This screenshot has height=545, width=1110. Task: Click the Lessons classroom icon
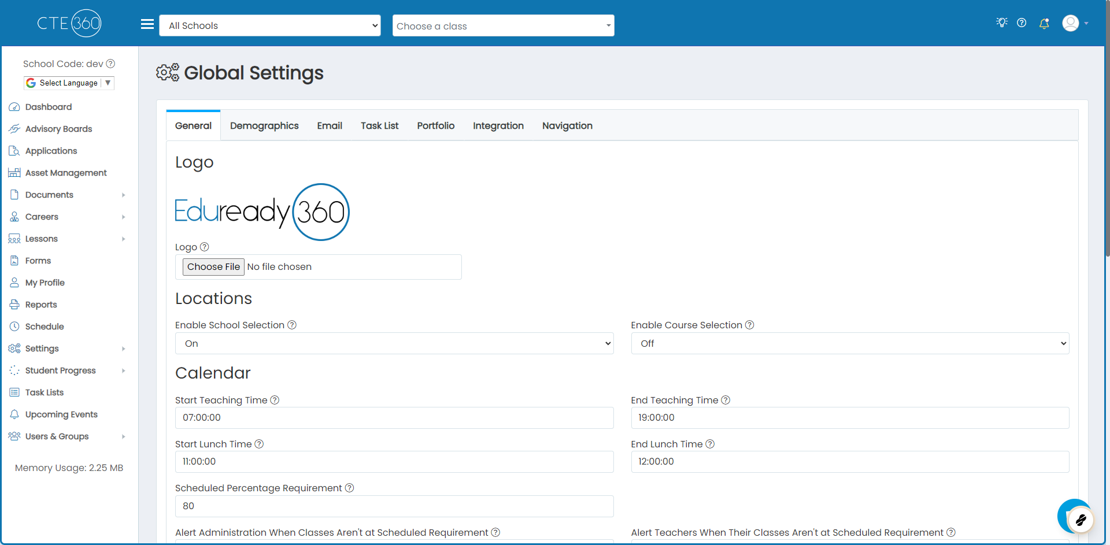(14, 239)
